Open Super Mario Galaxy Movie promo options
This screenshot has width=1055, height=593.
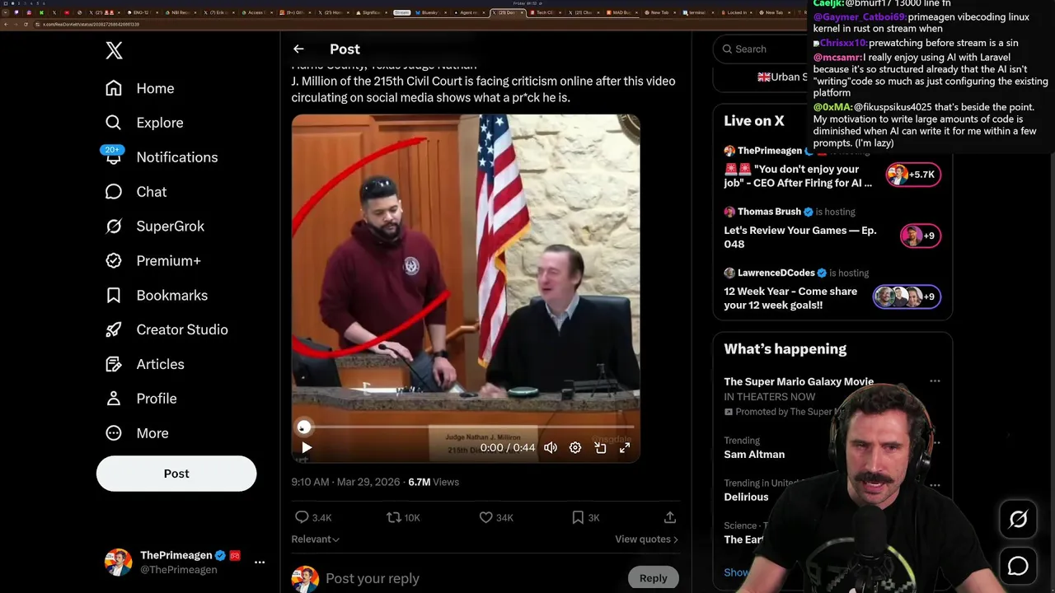point(935,381)
